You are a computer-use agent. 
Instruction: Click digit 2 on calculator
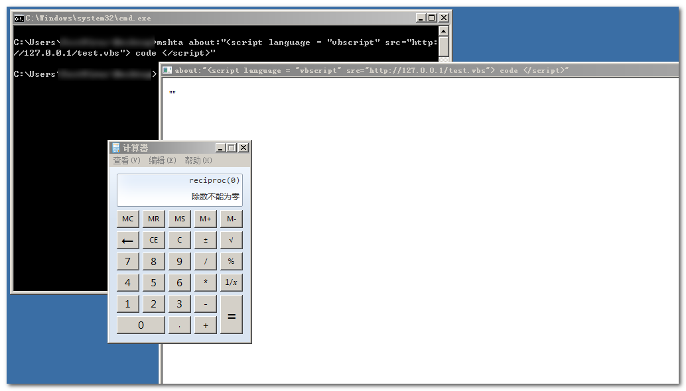point(153,304)
